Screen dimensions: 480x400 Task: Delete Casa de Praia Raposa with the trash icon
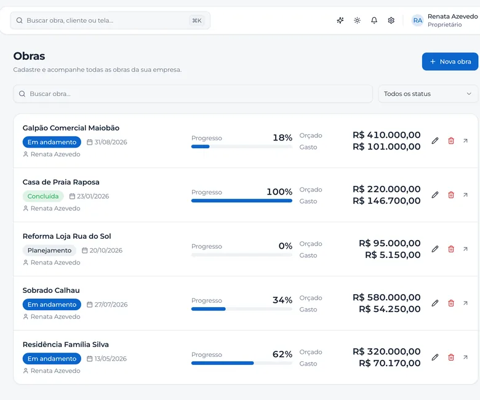(x=451, y=195)
